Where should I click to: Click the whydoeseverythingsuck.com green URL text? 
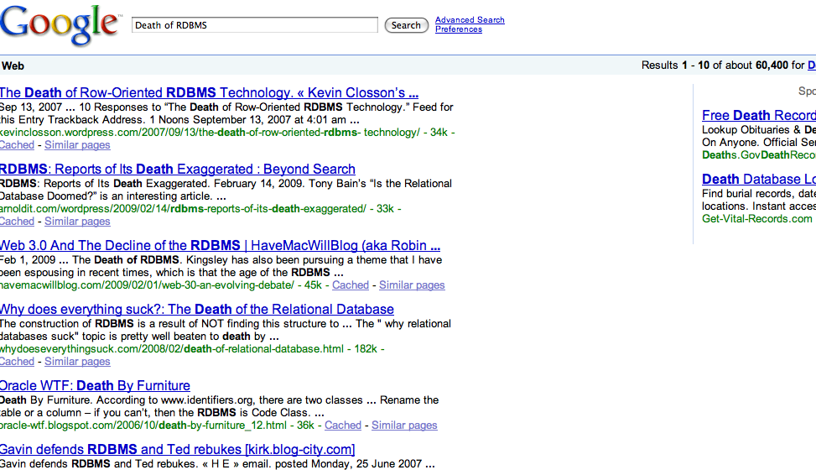(x=172, y=349)
